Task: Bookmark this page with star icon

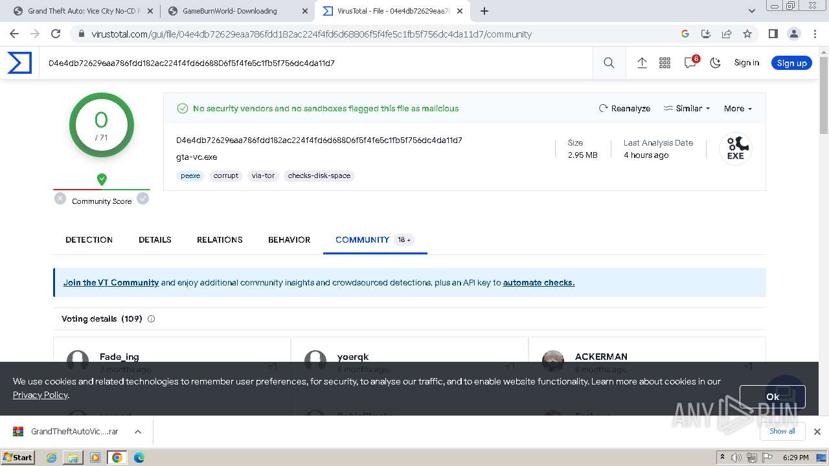Action: tap(747, 34)
